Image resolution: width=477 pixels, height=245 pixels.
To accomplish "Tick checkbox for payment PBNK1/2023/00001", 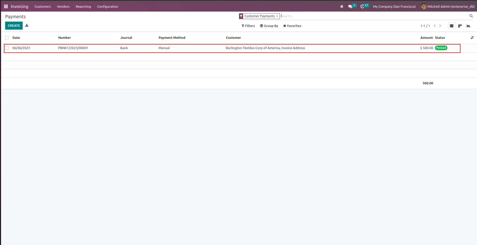I will (7, 48).
